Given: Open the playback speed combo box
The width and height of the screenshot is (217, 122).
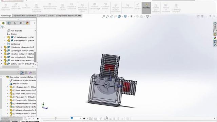Looking at the screenshot, I should (76, 118).
